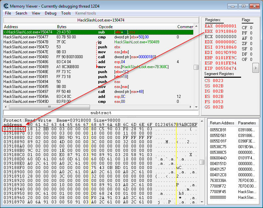Image resolution: width=263 pixels, height=208 pixels.
Task: Select the EBP 0101FE9C register value
Action: point(220,58)
